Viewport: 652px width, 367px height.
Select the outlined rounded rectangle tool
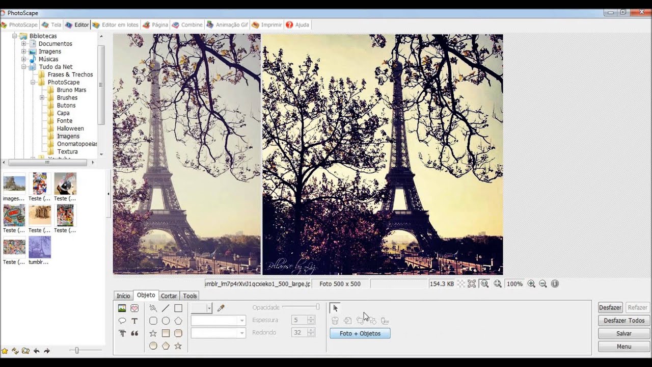click(153, 321)
